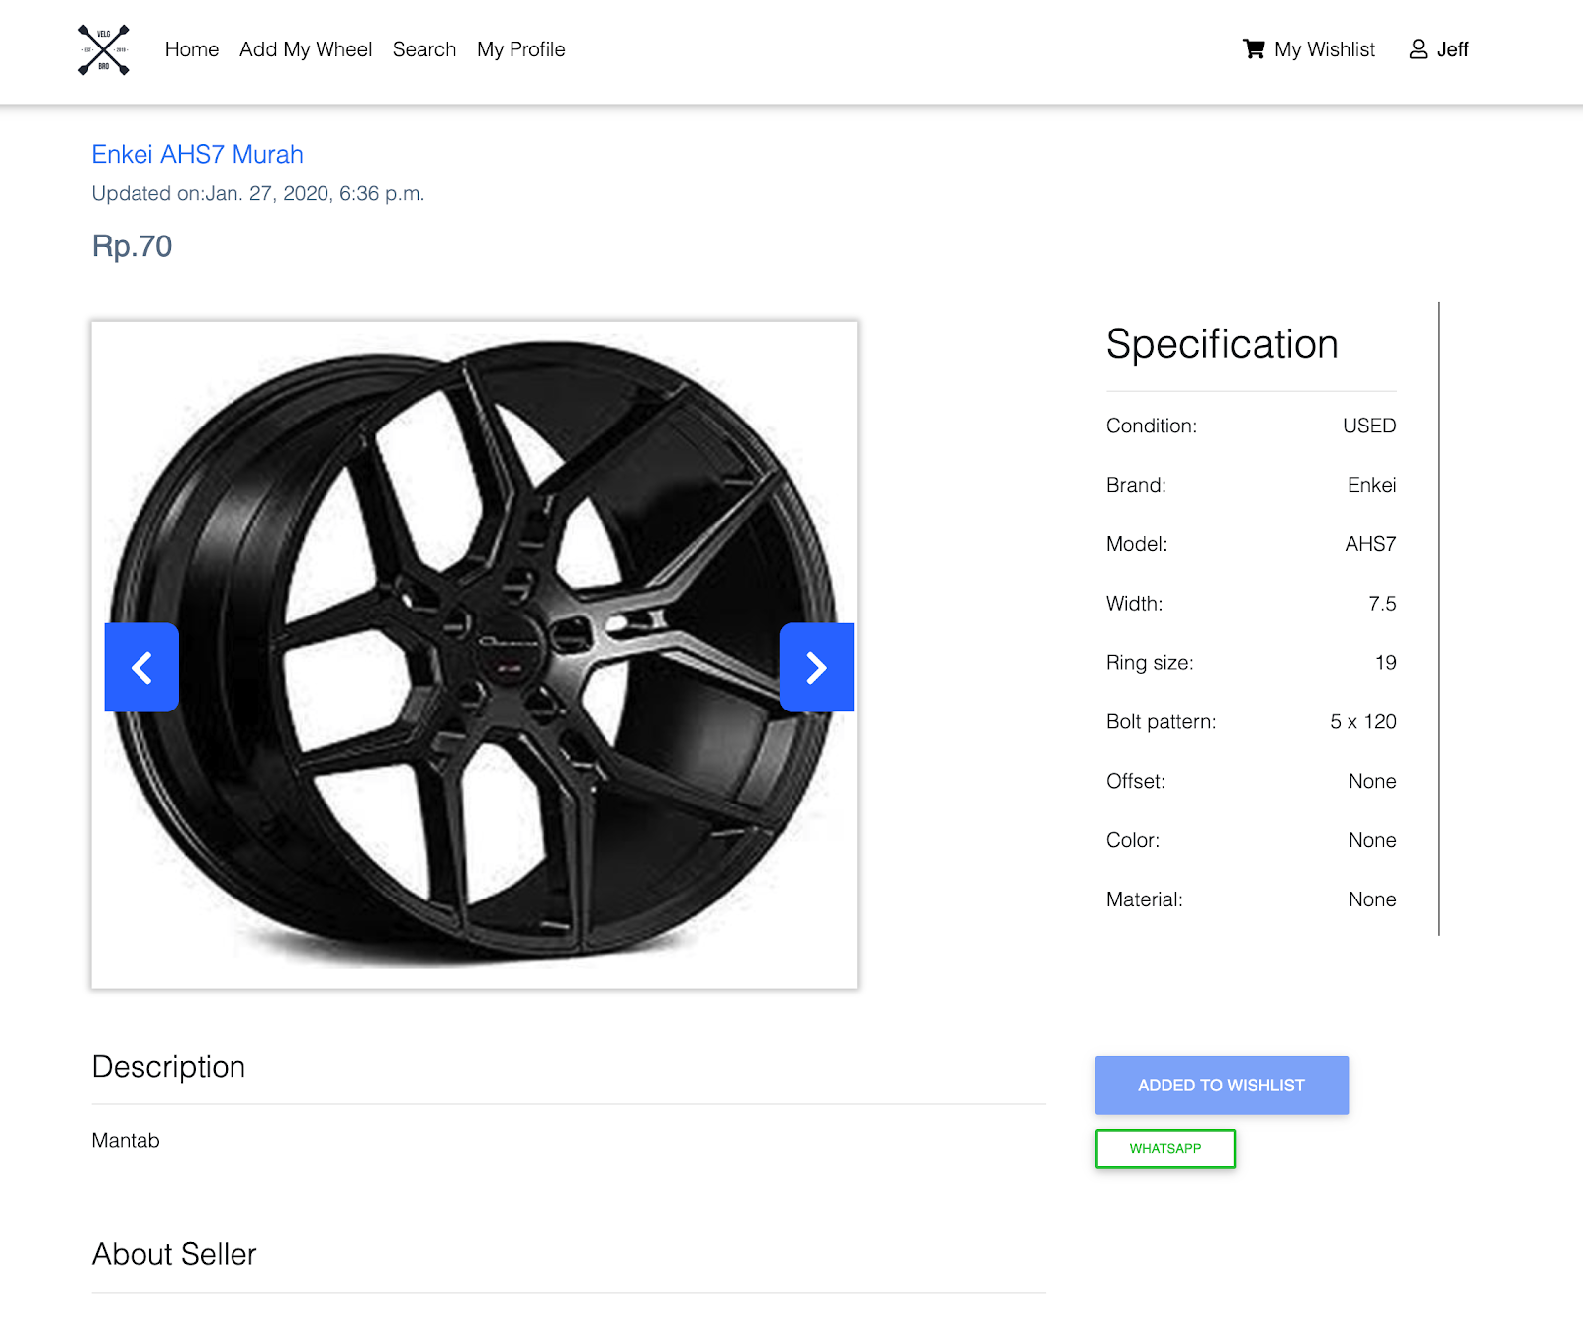The width and height of the screenshot is (1583, 1325).
Task: Click the updated date text
Action: (258, 193)
